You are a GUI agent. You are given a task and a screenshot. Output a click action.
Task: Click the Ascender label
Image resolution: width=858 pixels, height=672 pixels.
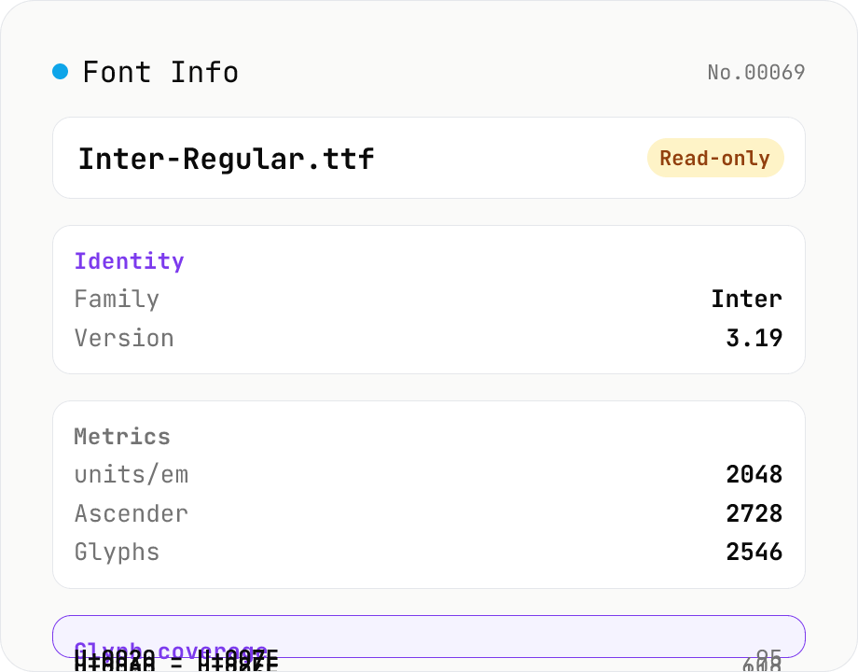pyautogui.click(x=131, y=513)
